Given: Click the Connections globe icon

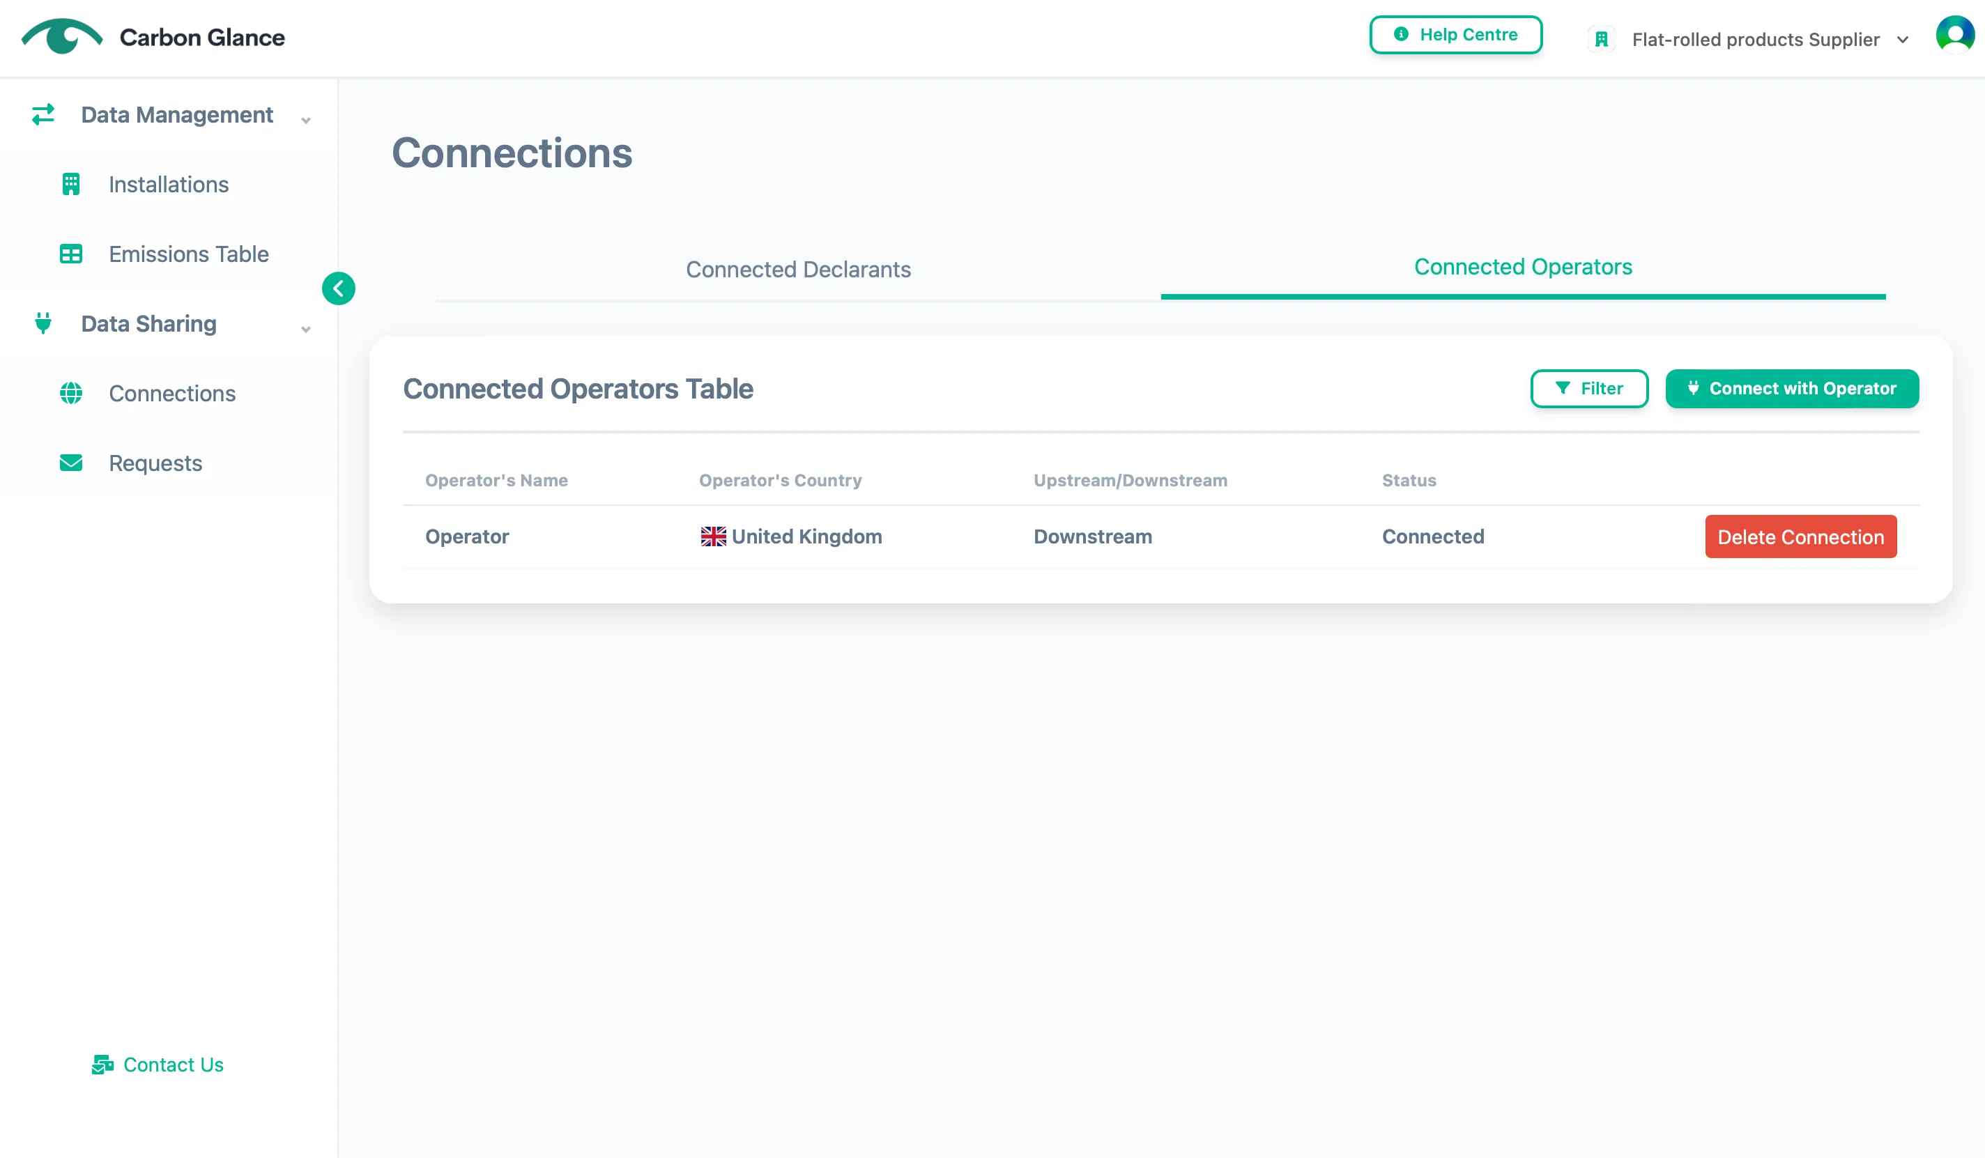Looking at the screenshot, I should (71, 394).
